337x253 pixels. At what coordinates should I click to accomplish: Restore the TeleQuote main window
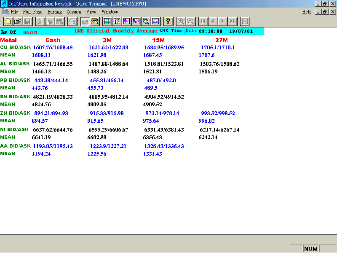point(325,4)
